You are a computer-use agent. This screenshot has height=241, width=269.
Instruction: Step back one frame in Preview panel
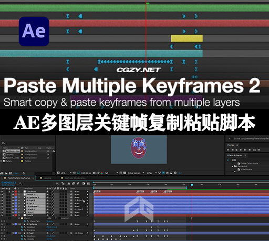pyautogui.click(x=232, y=150)
